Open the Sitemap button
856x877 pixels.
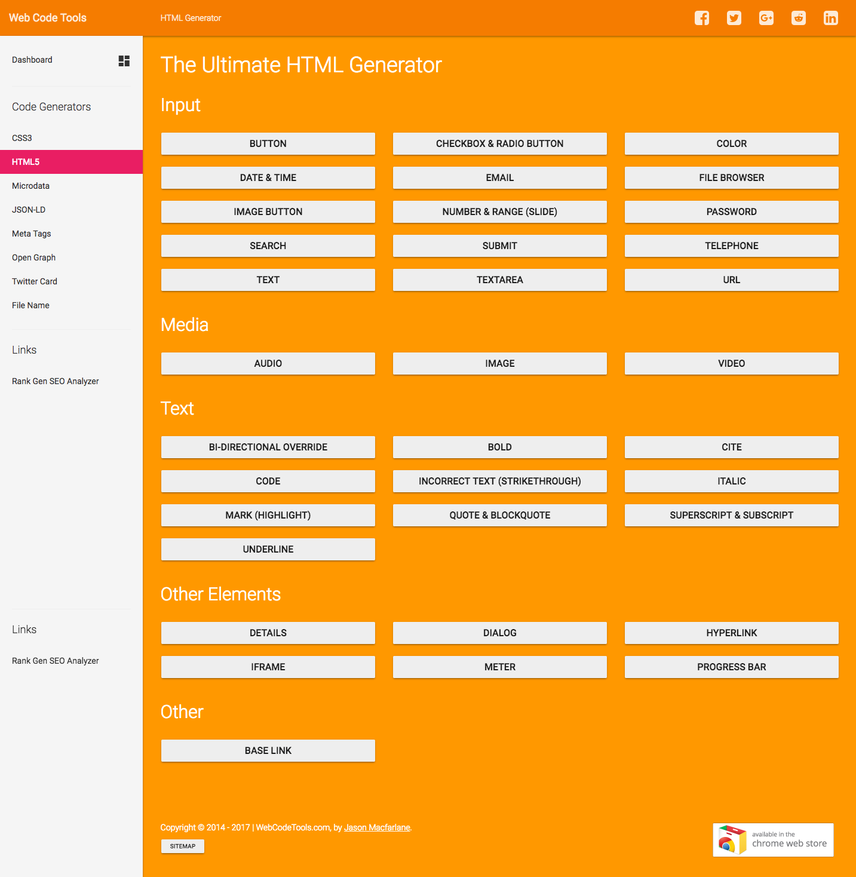pyautogui.click(x=183, y=846)
